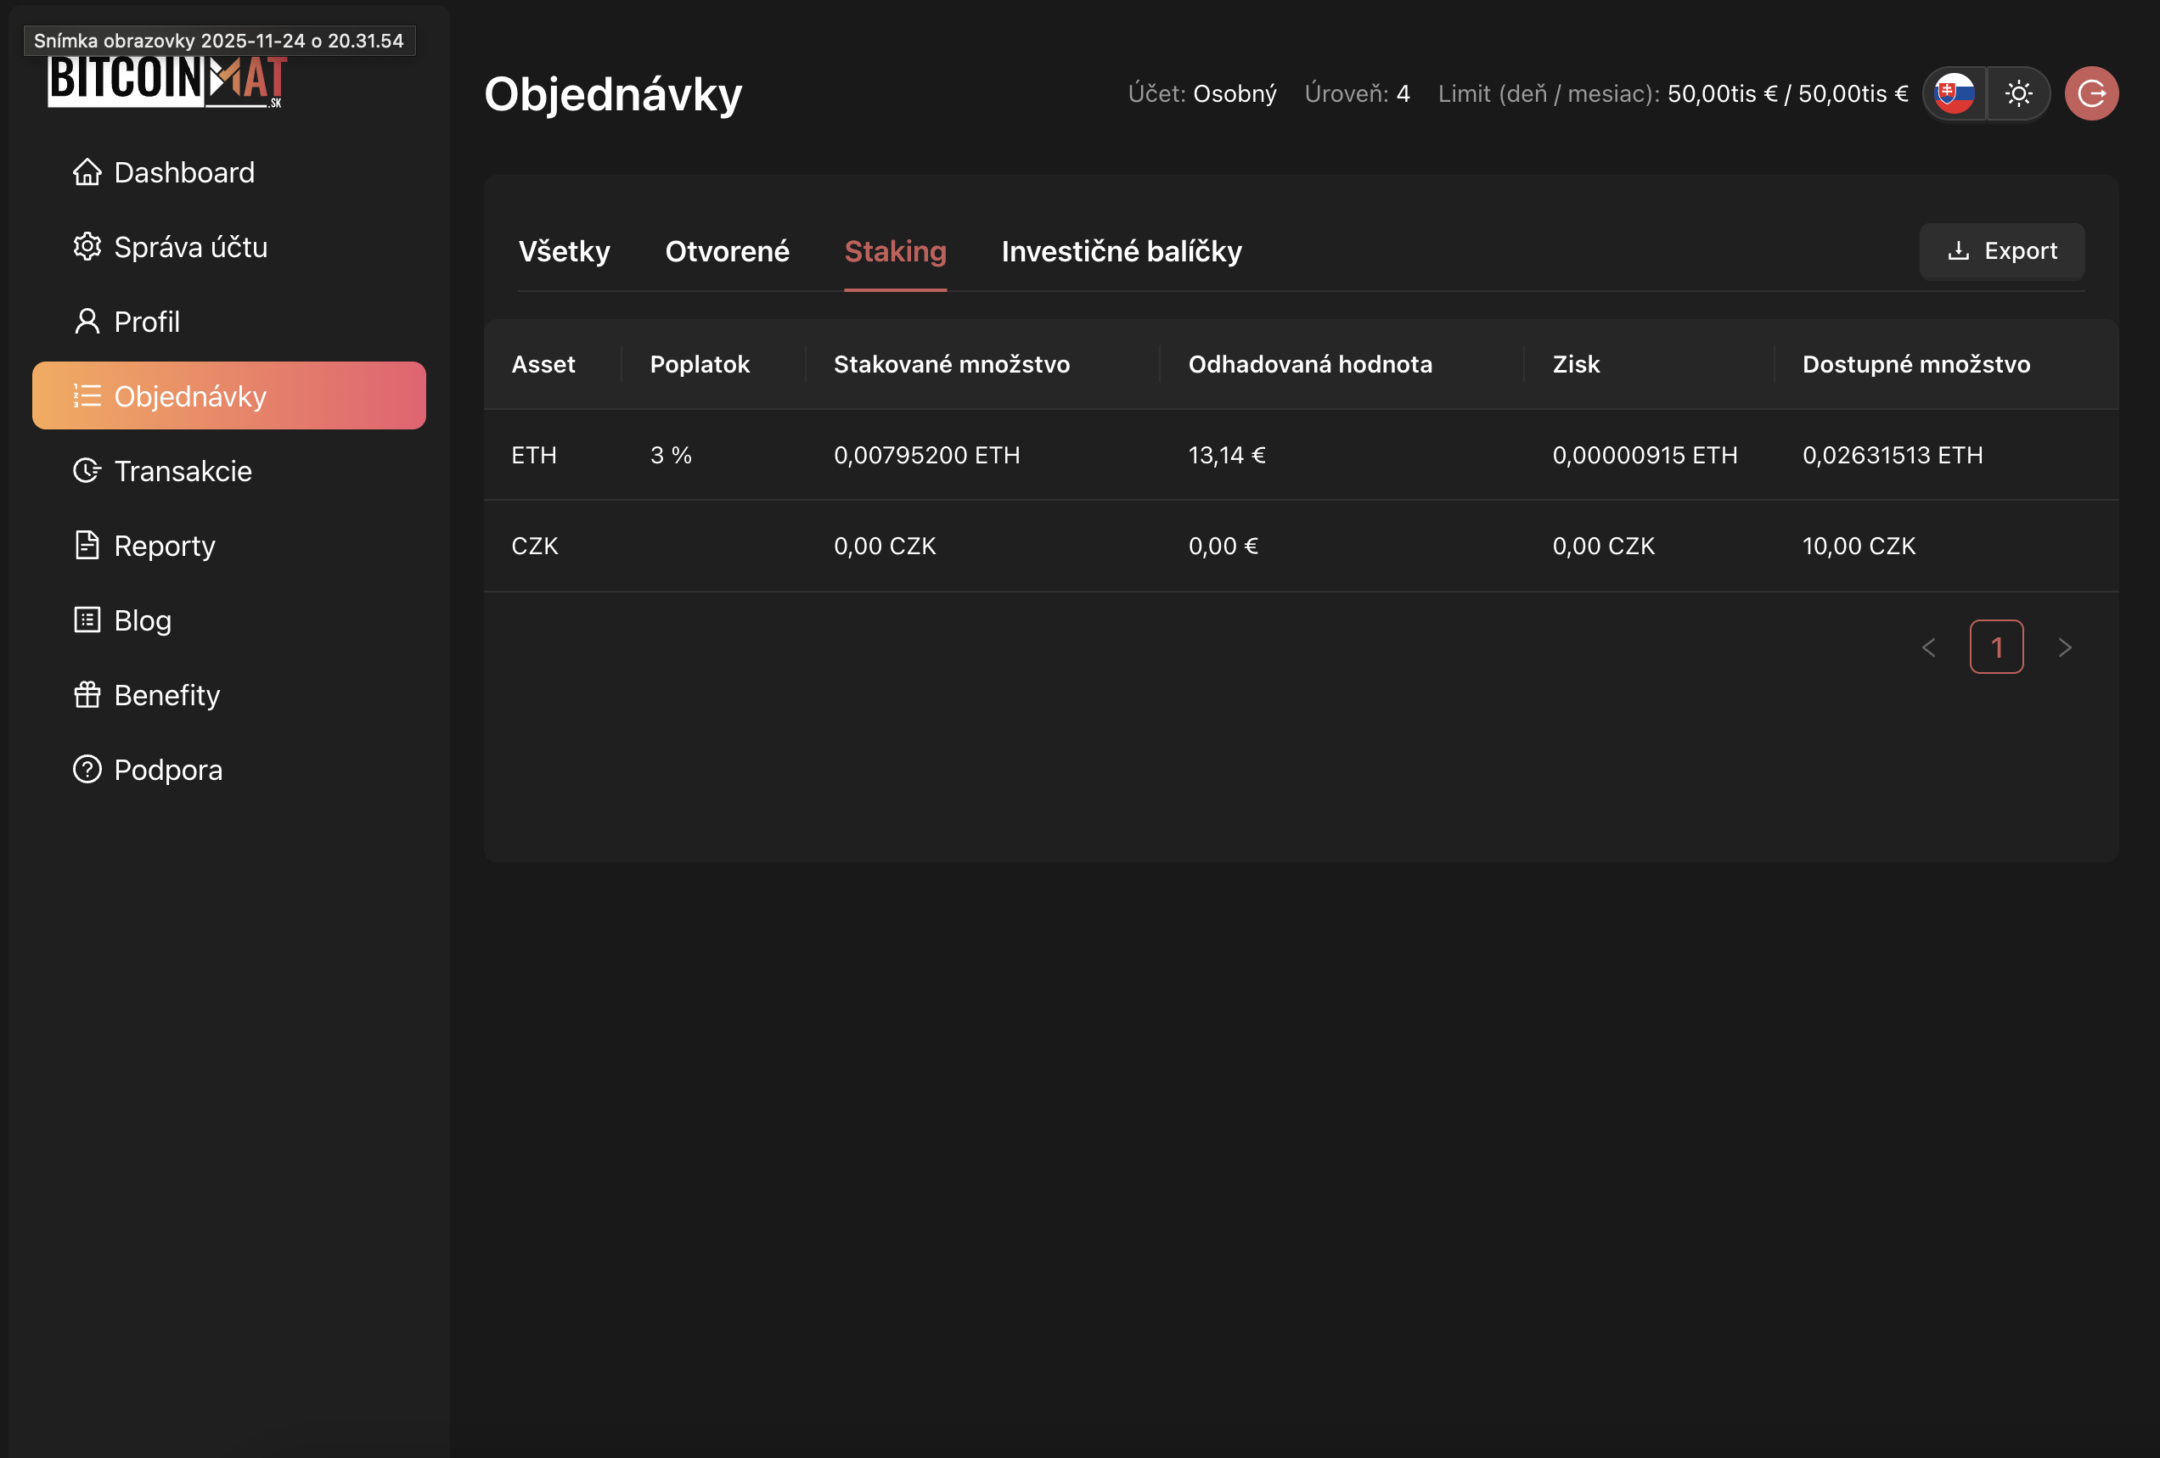Click the red logout icon
The height and width of the screenshot is (1458, 2160).
pyautogui.click(x=2090, y=94)
